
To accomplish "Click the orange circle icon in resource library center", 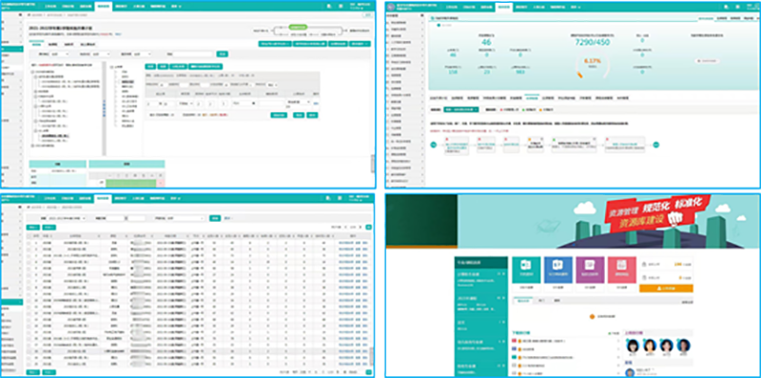I will [592, 316].
